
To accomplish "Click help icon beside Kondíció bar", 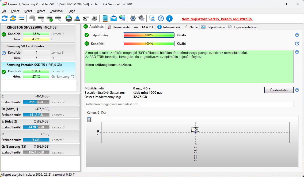I will [x=297, y=44].
